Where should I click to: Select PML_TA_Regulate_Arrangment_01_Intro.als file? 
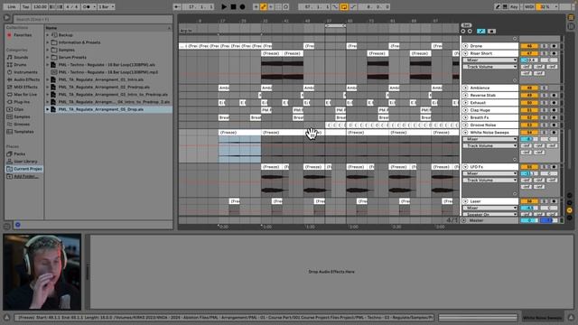(x=100, y=79)
